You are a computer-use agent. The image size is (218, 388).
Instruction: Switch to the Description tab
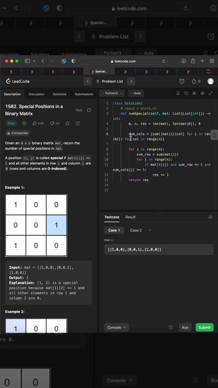point(12,94)
